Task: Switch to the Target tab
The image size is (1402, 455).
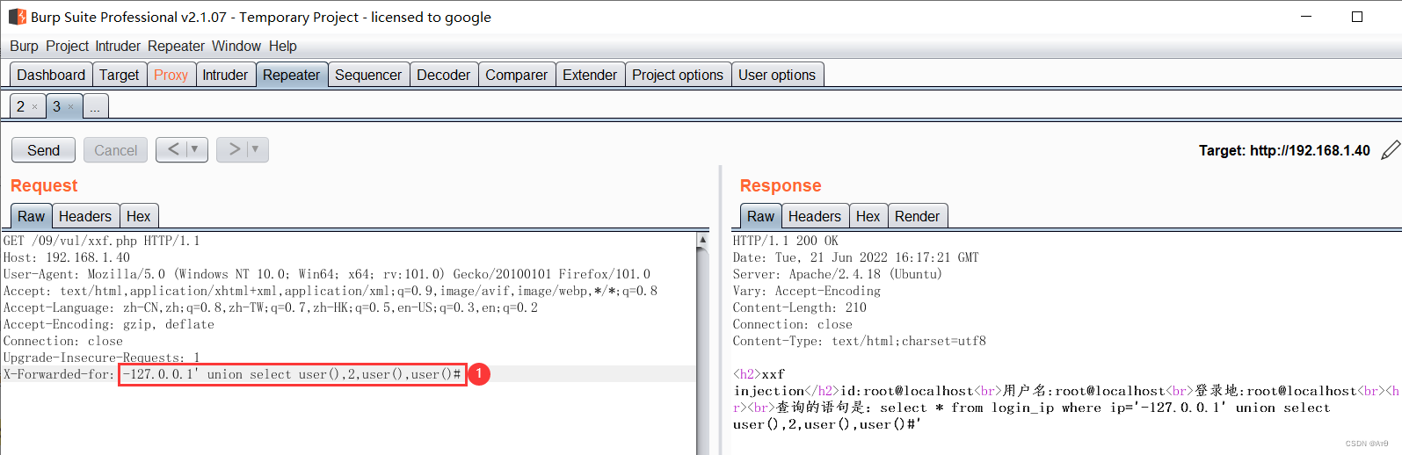Action: 119,75
